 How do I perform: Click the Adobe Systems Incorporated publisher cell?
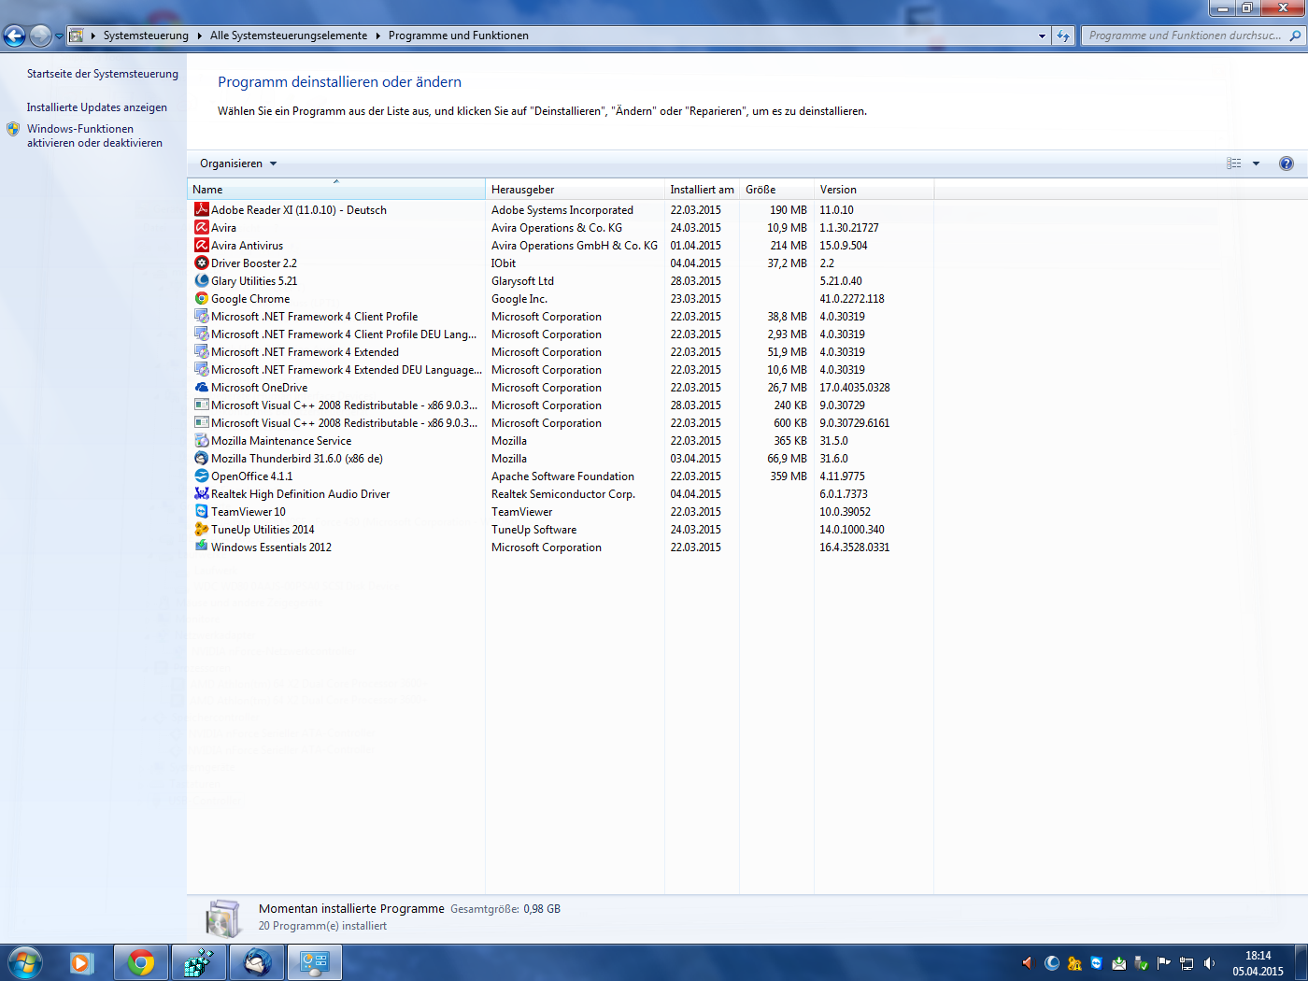[562, 210]
